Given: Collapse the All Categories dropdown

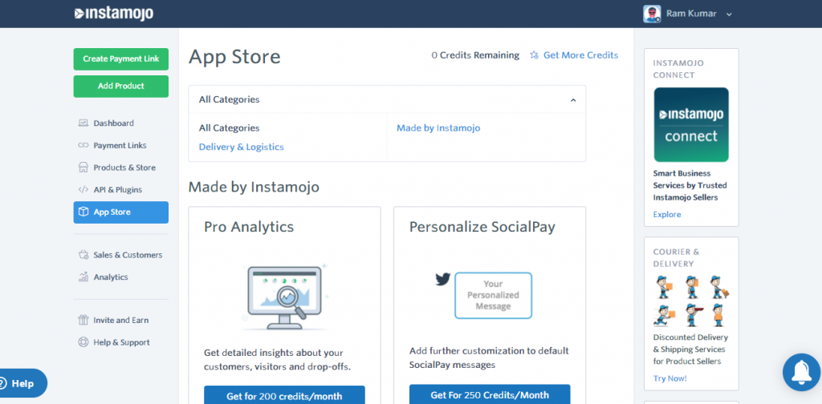Looking at the screenshot, I should [573, 100].
